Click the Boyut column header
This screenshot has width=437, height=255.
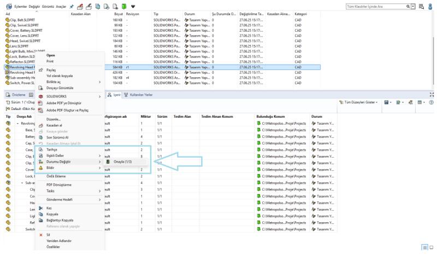pos(119,14)
